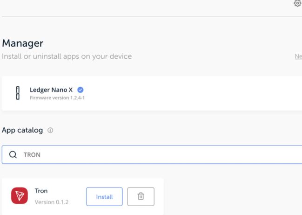Open settings via the gear icon
Viewport: 302px width, 215px height.
coord(297,4)
